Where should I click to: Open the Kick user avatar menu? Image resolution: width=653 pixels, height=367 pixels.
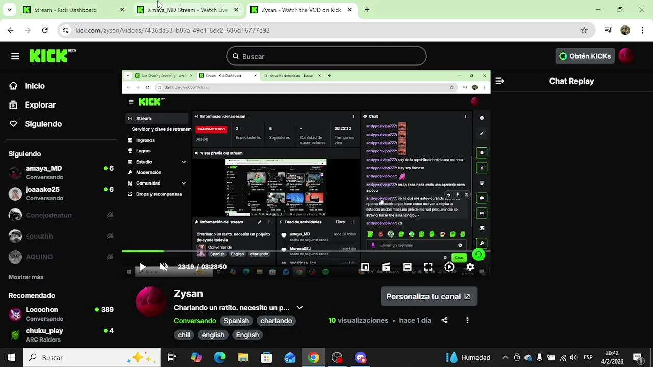626,56
